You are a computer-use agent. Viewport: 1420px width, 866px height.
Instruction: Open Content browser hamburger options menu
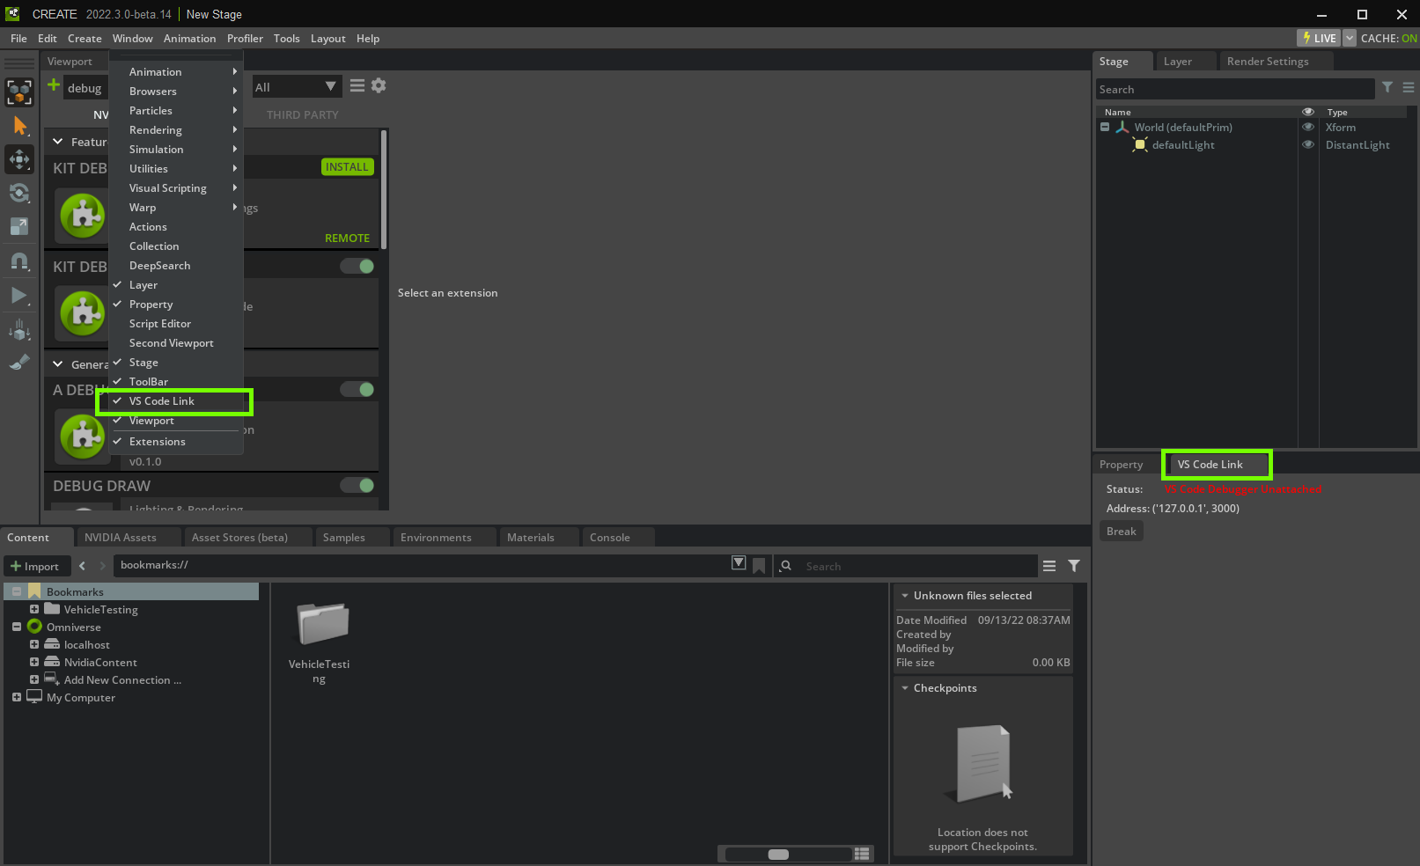coord(1049,566)
